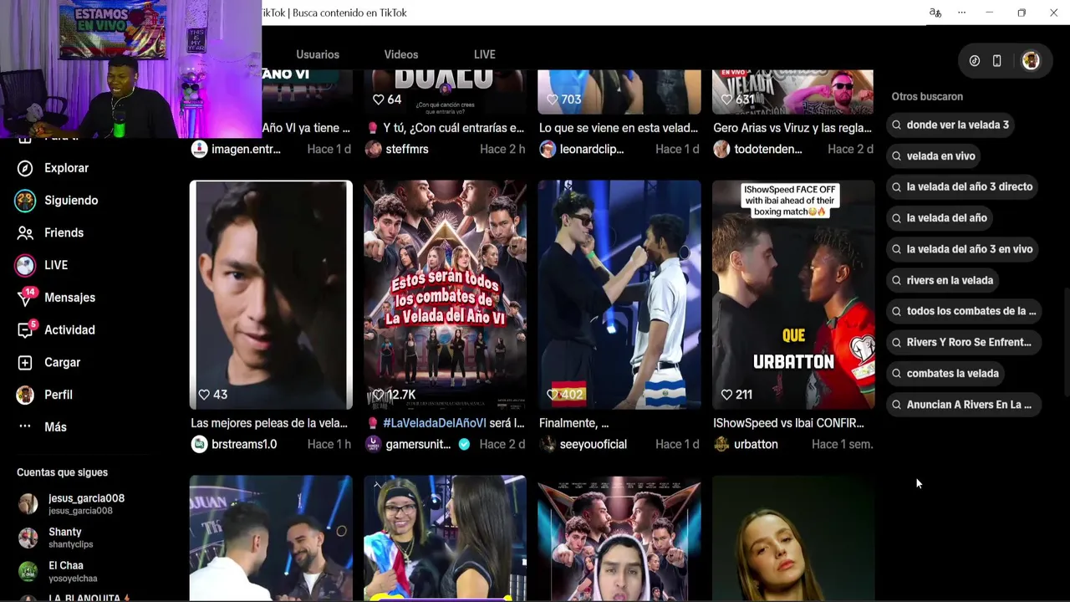
Task: Click the Friends people icon
Action: 26,232
